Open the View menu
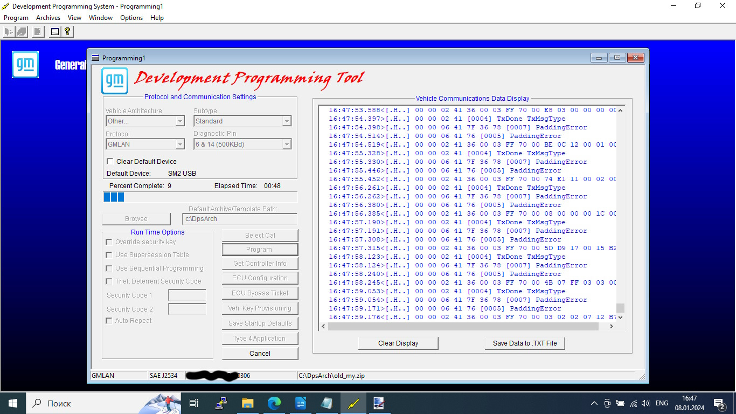The height and width of the screenshot is (414, 736). pos(74,18)
